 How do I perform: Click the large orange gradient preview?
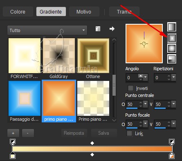coord(144,44)
